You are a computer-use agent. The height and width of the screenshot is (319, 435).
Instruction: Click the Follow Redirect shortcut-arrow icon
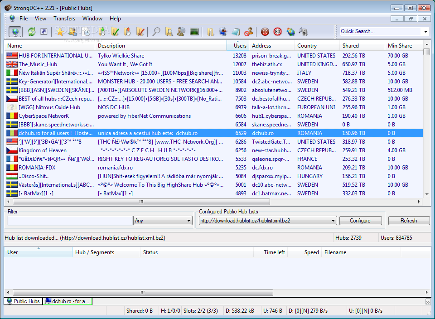[44, 32]
